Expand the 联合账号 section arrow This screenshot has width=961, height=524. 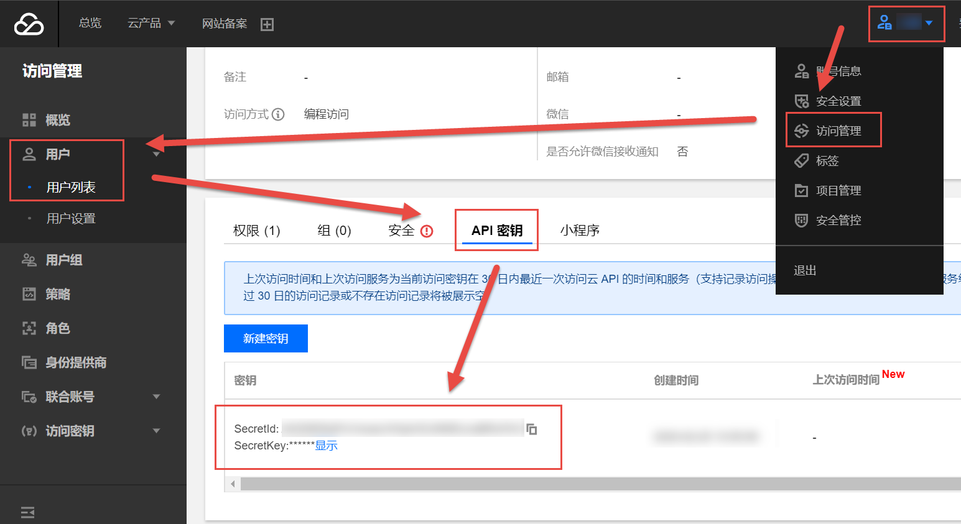coord(157,397)
